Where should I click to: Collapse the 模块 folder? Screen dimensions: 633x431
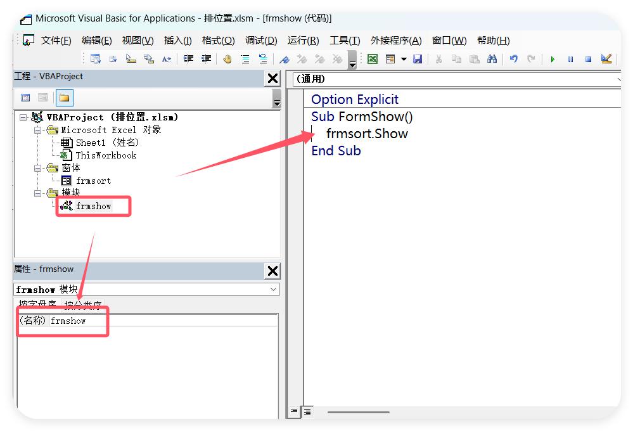(37, 193)
